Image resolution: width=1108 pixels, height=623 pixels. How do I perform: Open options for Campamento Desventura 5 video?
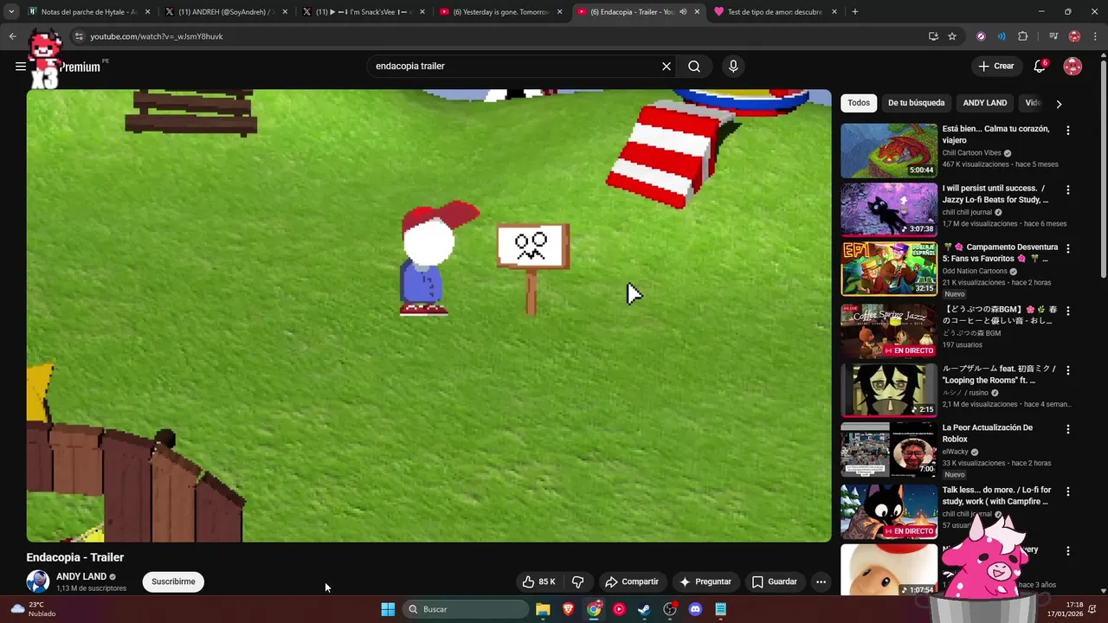click(x=1067, y=248)
